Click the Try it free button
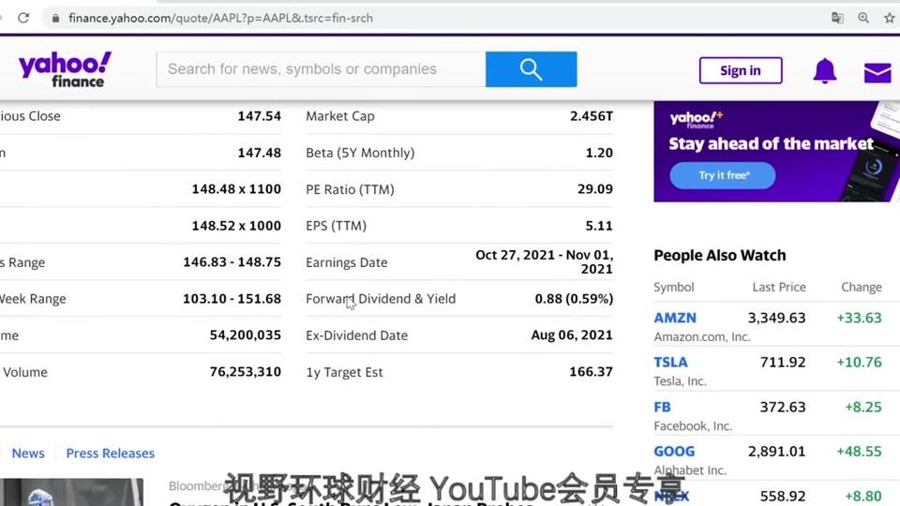The height and width of the screenshot is (506, 900). point(723,175)
